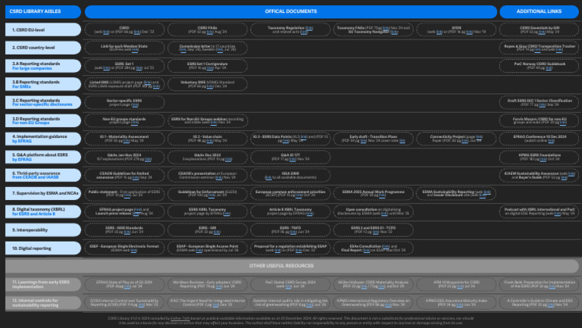Open Article 8 XBRL Taxonomy card
The height and width of the screenshot is (328, 582).
[x=290, y=211]
